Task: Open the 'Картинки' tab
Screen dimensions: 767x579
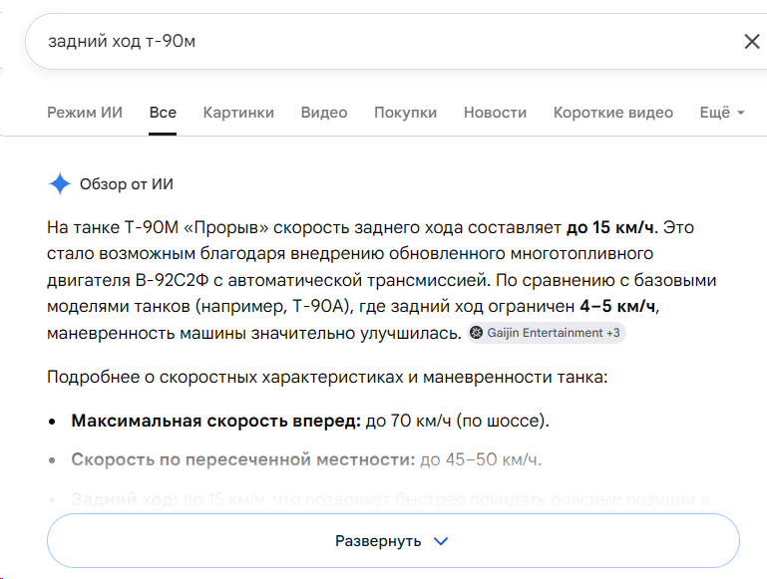Action: click(238, 113)
